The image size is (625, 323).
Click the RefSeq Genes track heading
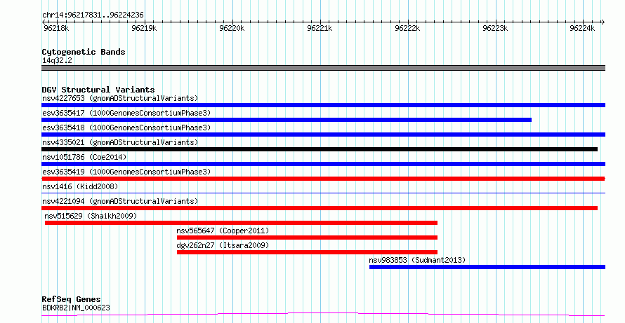(72, 299)
